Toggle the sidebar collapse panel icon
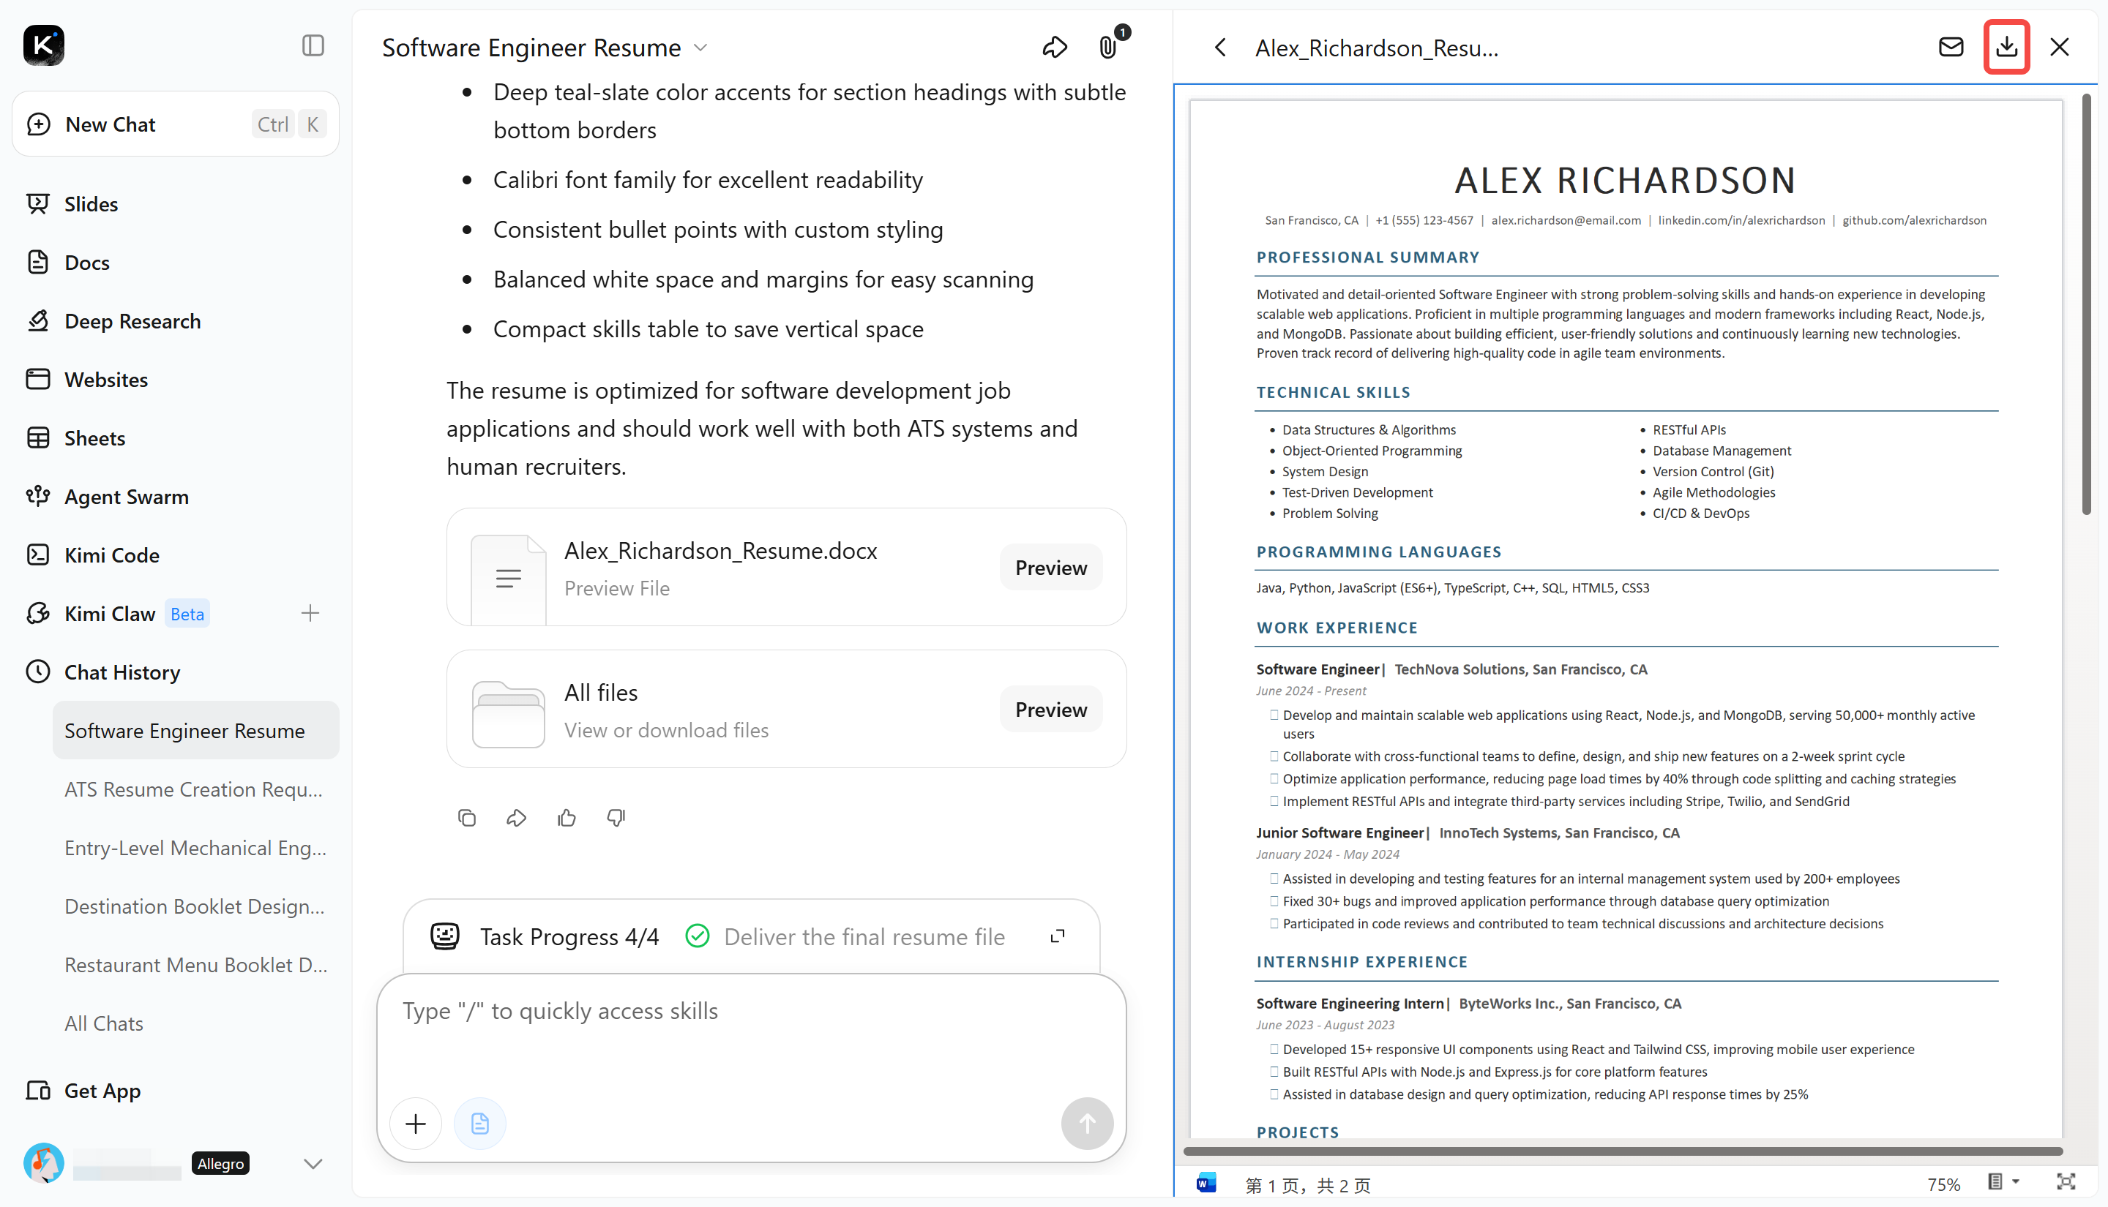This screenshot has height=1207, width=2108. (x=313, y=45)
